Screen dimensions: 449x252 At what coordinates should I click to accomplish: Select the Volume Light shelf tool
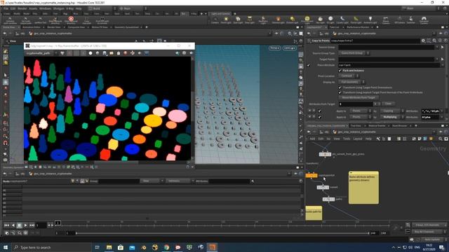pyautogui.click(x=278, y=20)
